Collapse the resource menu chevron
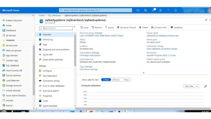The image size is (211, 119). pyautogui.click(x=75, y=27)
